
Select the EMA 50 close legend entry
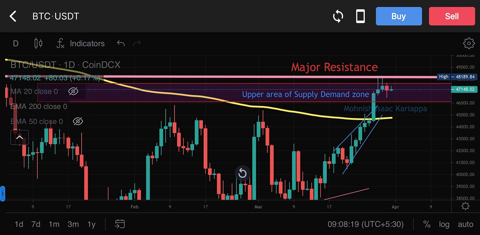pos(36,121)
